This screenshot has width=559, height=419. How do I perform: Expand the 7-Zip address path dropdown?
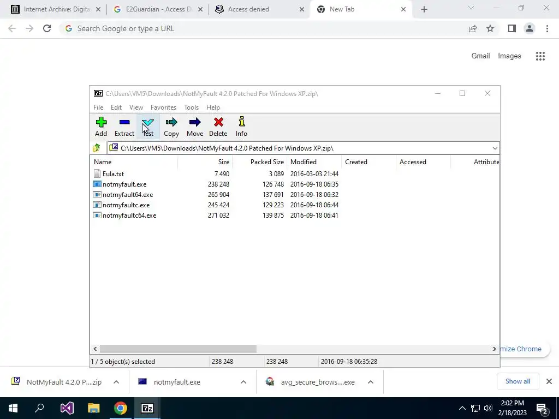point(495,148)
